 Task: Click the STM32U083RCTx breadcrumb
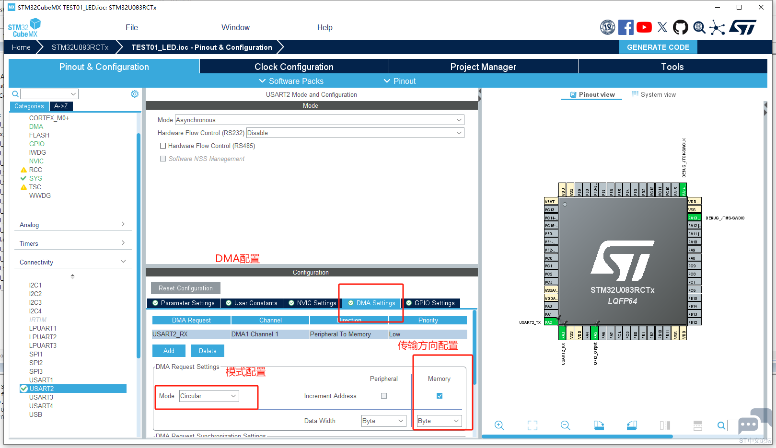(80, 47)
